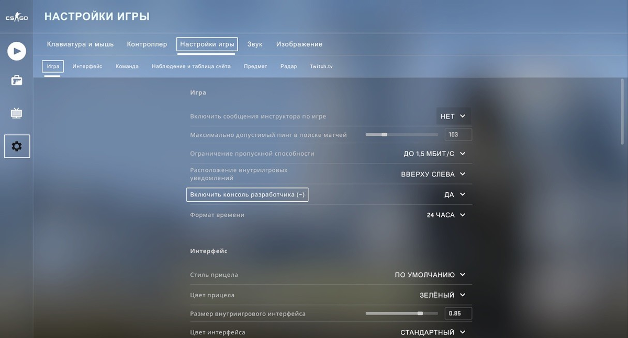Switch to the Интерфейс sub-tab
628x338 pixels.
pyautogui.click(x=87, y=66)
